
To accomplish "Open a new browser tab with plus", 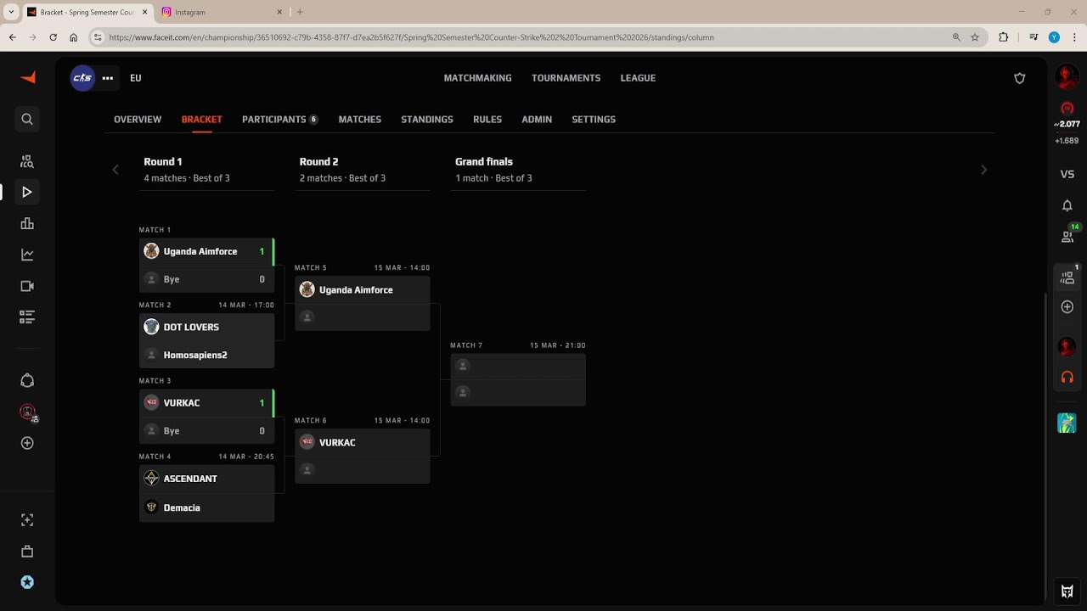I will 300,12.
